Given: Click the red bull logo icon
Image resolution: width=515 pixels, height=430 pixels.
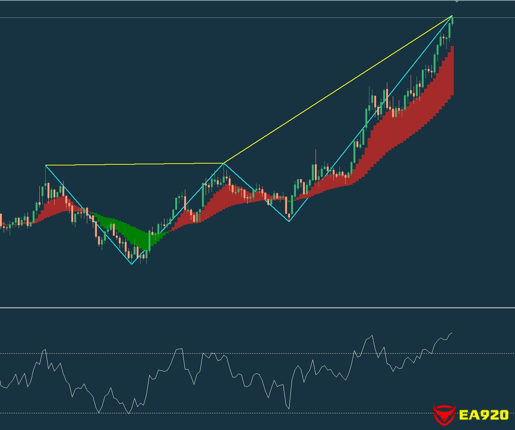Looking at the screenshot, I should [444, 414].
